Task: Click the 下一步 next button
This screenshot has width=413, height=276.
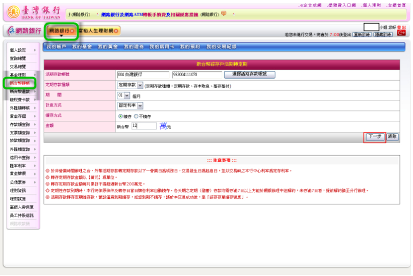Action: 375,137
